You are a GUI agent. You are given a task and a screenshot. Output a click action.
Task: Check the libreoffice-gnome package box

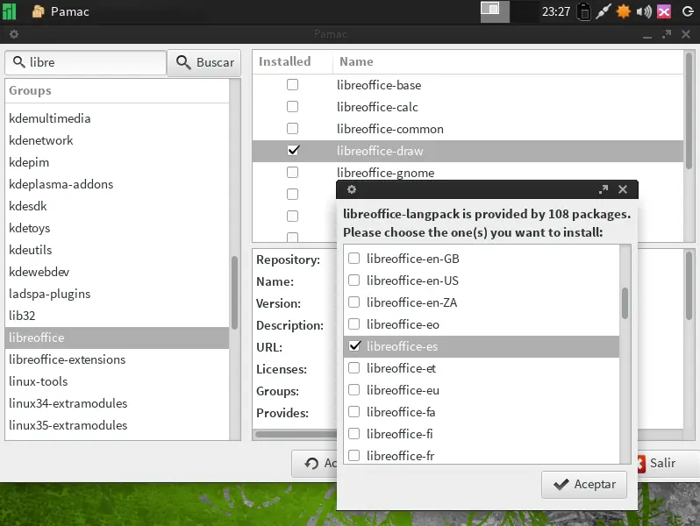(292, 172)
